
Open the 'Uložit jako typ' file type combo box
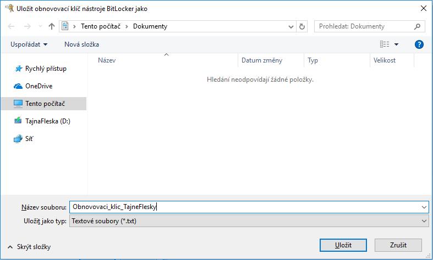[249, 221]
